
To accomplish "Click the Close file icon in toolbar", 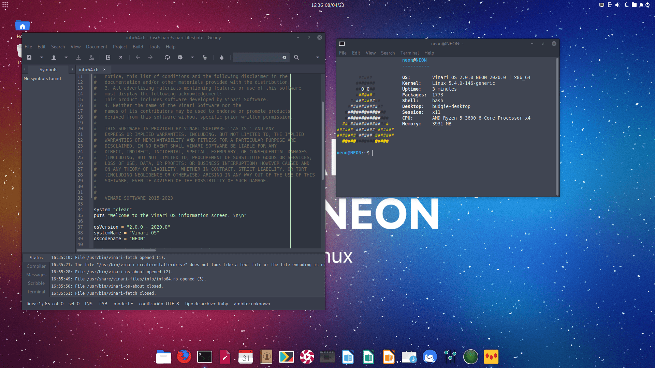I will (x=121, y=57).
